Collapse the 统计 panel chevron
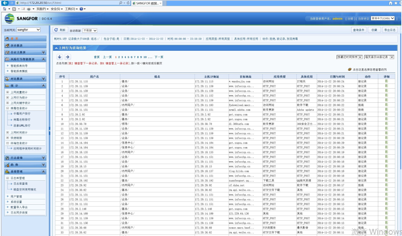 point(43,86)
